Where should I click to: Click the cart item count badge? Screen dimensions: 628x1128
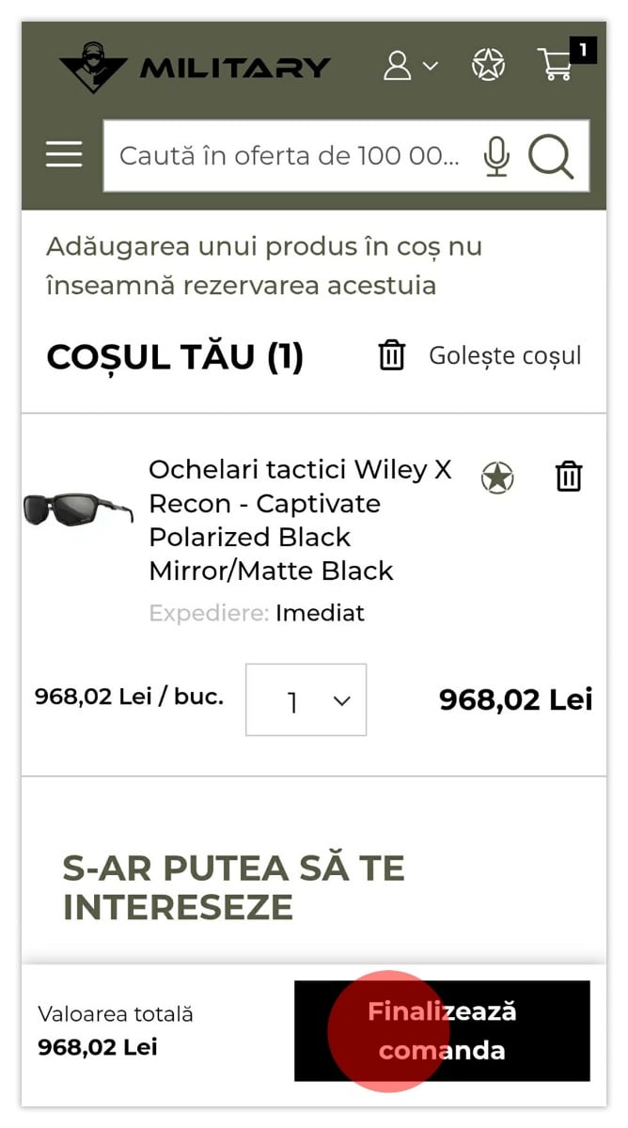[x=583, y=50]
